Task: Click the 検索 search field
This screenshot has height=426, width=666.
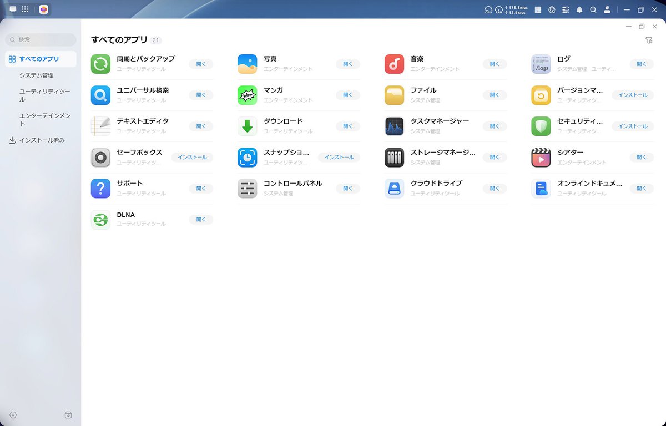Action: coord(41,40)
